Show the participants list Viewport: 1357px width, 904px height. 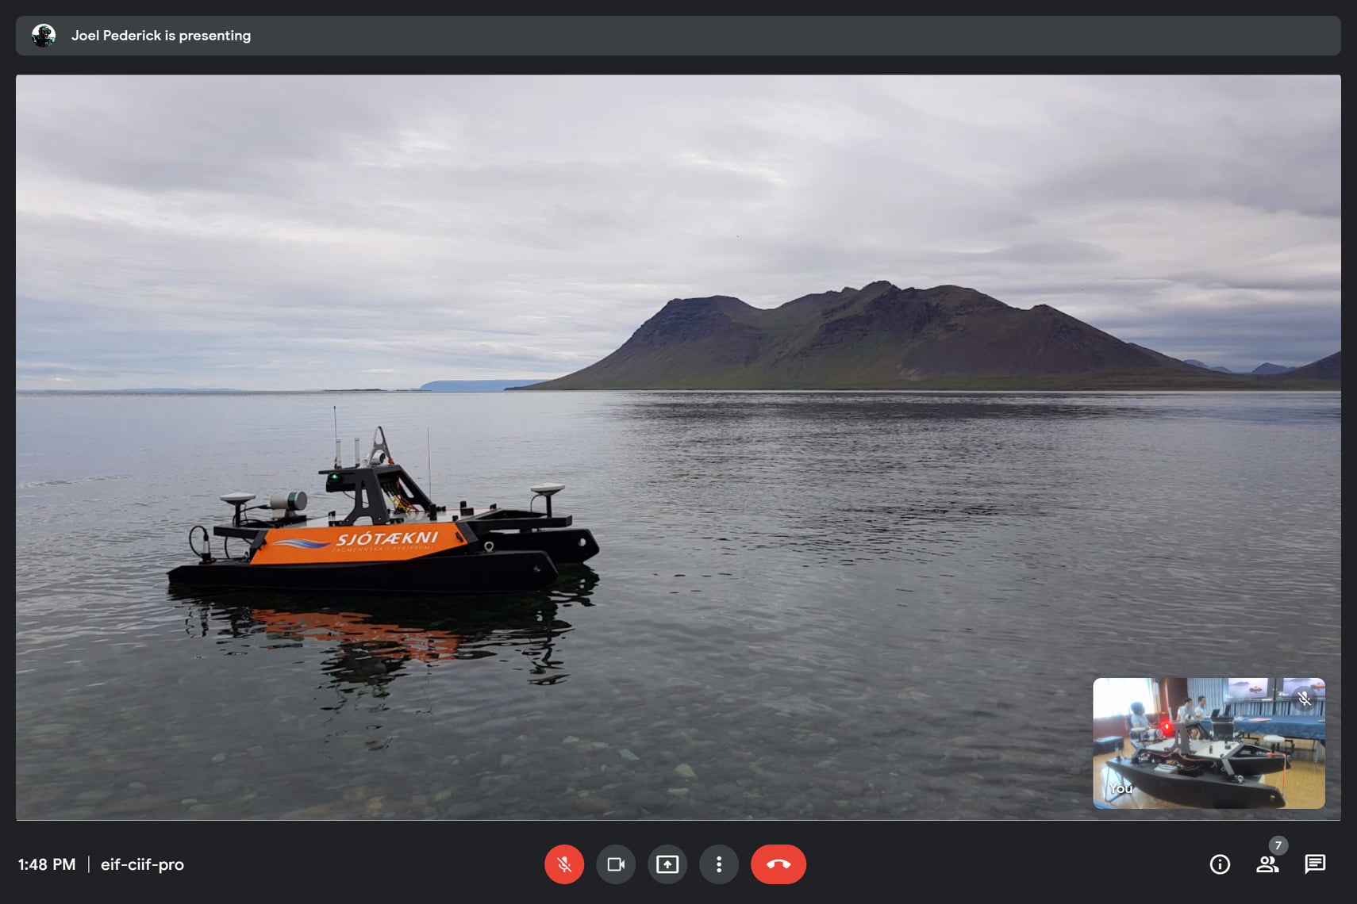tap(1267, 864)
